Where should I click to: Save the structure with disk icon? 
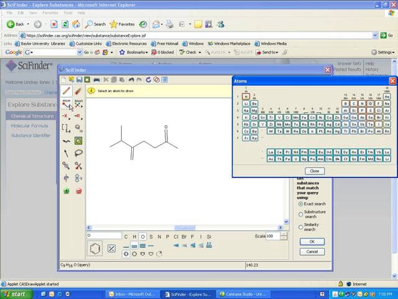[79, 80]
